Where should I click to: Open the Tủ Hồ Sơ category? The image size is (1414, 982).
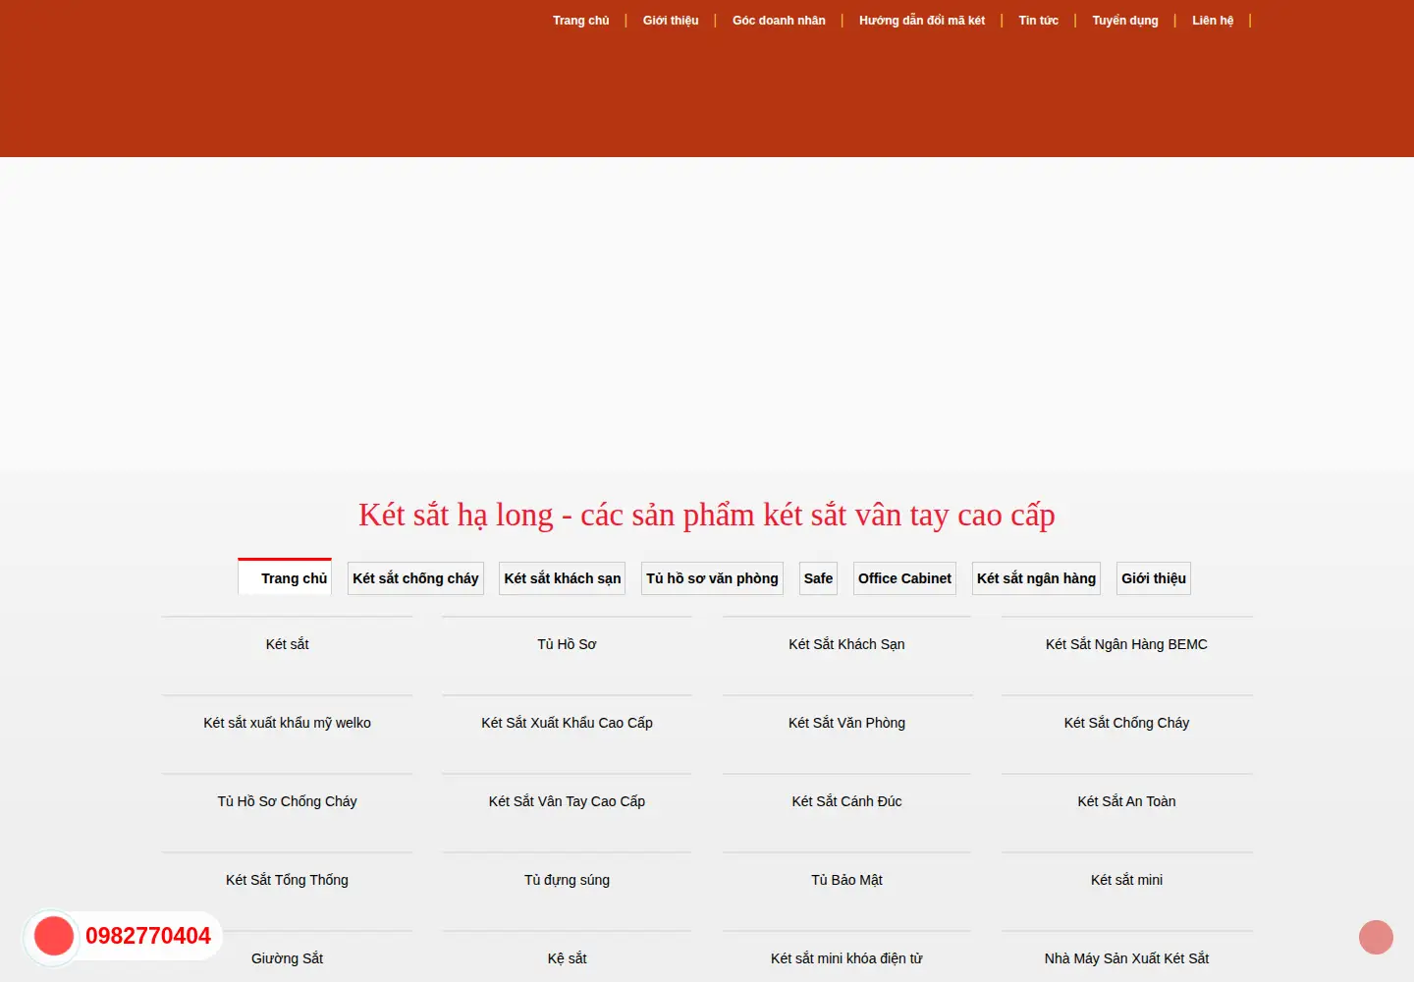pyautogui.click(x=567, y=644)
